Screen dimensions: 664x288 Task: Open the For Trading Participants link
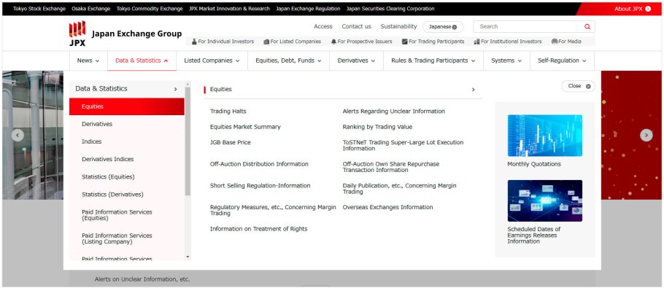(433, 42)
